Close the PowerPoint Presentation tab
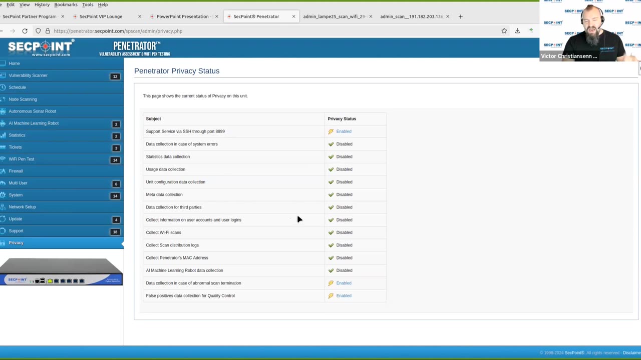The height and width of the screenshot is (360, 641). click(x=216, y=16)
